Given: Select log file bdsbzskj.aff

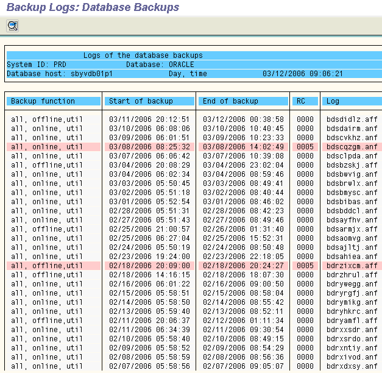Looking at the screenshot, I should click(352, 165).
